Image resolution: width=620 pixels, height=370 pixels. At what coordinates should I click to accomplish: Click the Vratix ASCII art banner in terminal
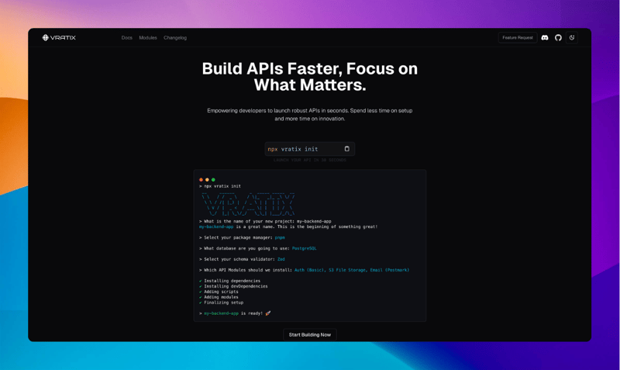pyautogui.click(x=248, y=204)
